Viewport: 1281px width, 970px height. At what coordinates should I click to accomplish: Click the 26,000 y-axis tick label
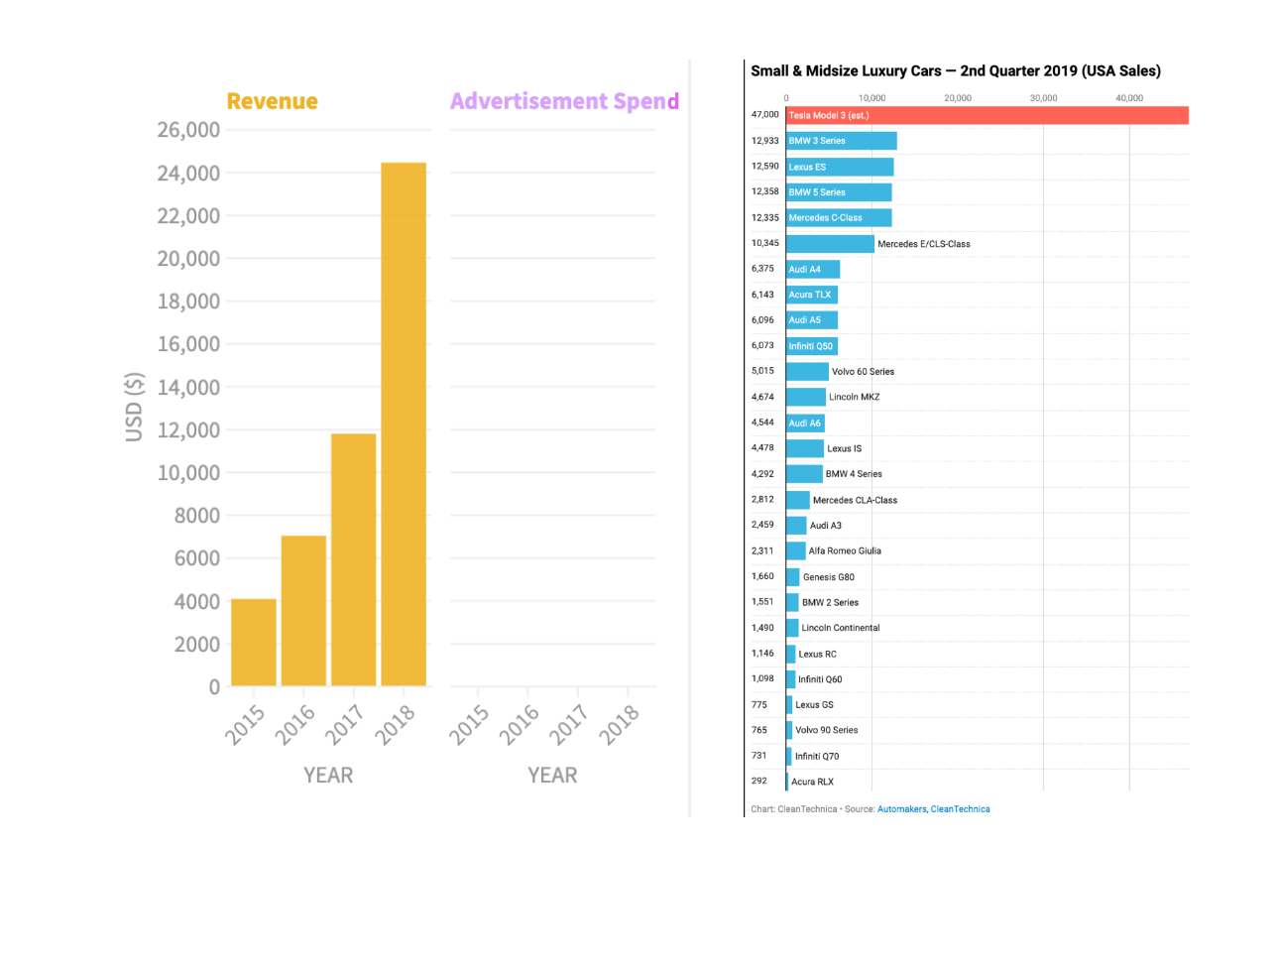click(x=188, y=130)
